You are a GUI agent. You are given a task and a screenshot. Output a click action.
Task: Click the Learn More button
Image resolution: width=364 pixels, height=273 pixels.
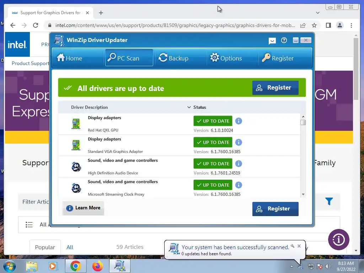[x=83, y=208]
